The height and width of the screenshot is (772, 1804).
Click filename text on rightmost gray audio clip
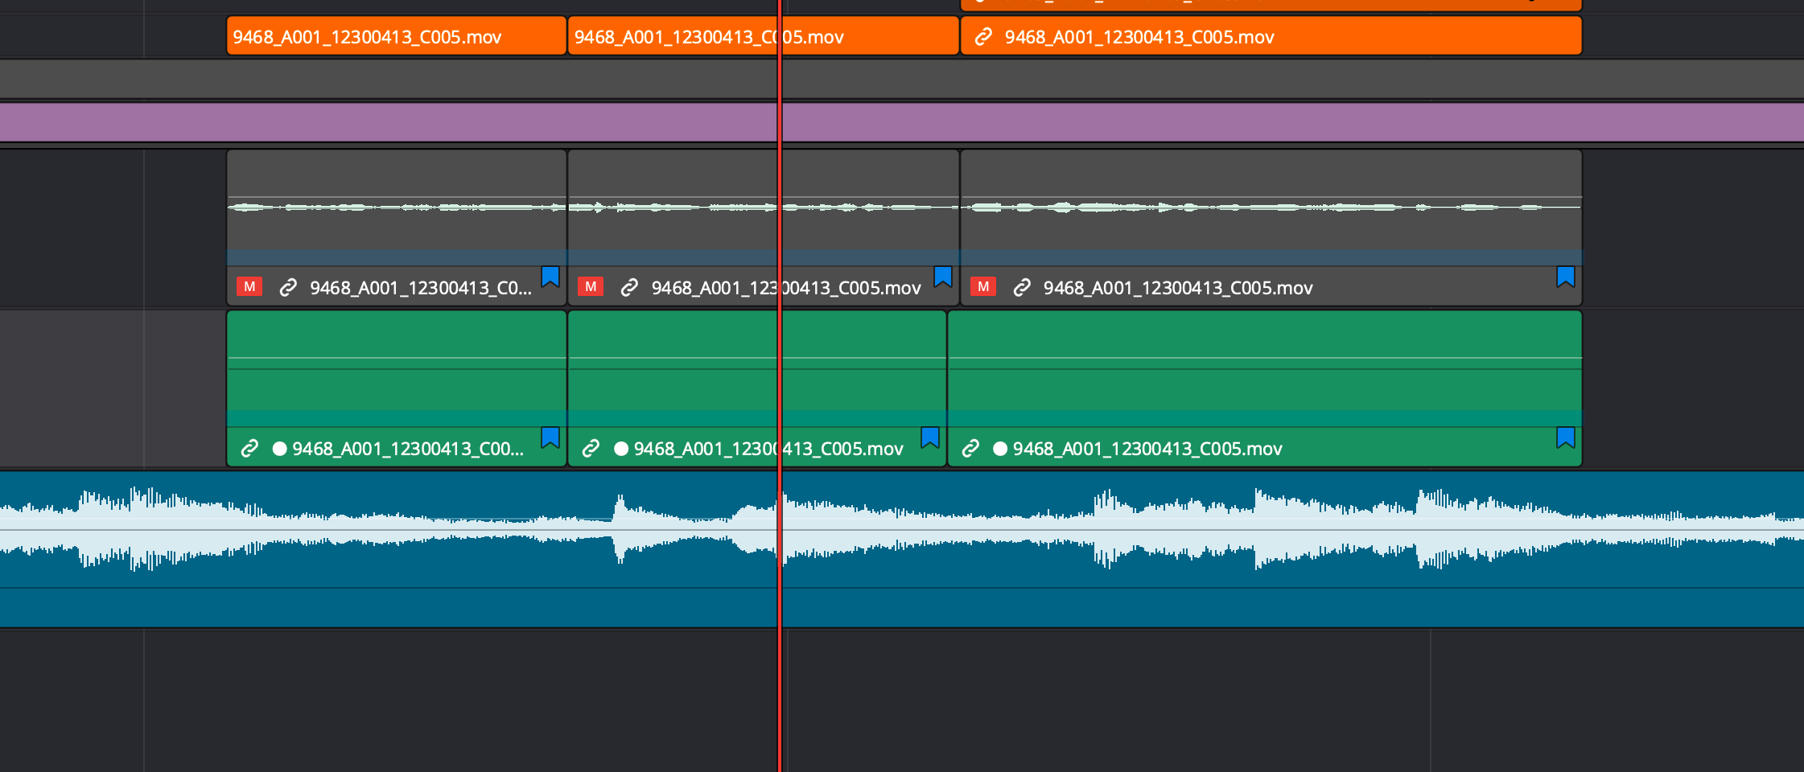pos(1178,288)
